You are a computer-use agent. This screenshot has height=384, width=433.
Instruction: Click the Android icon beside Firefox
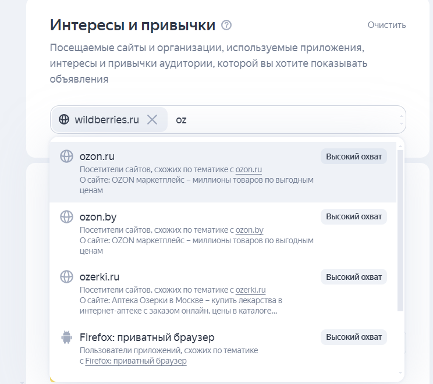click(x=67, y=337)
